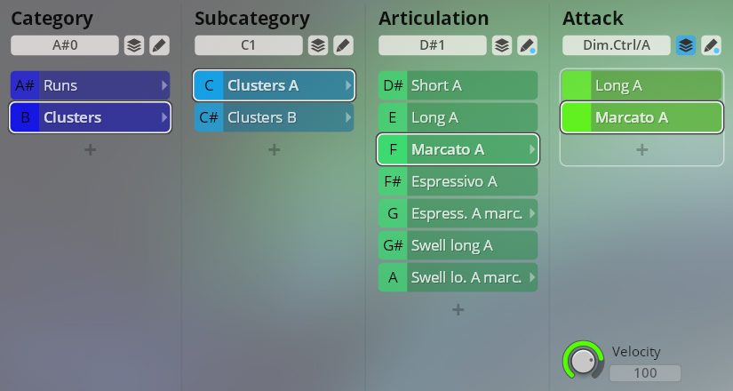
Task: Click the Dim.Ctrl/A attack field
Action: click(616, 45)
